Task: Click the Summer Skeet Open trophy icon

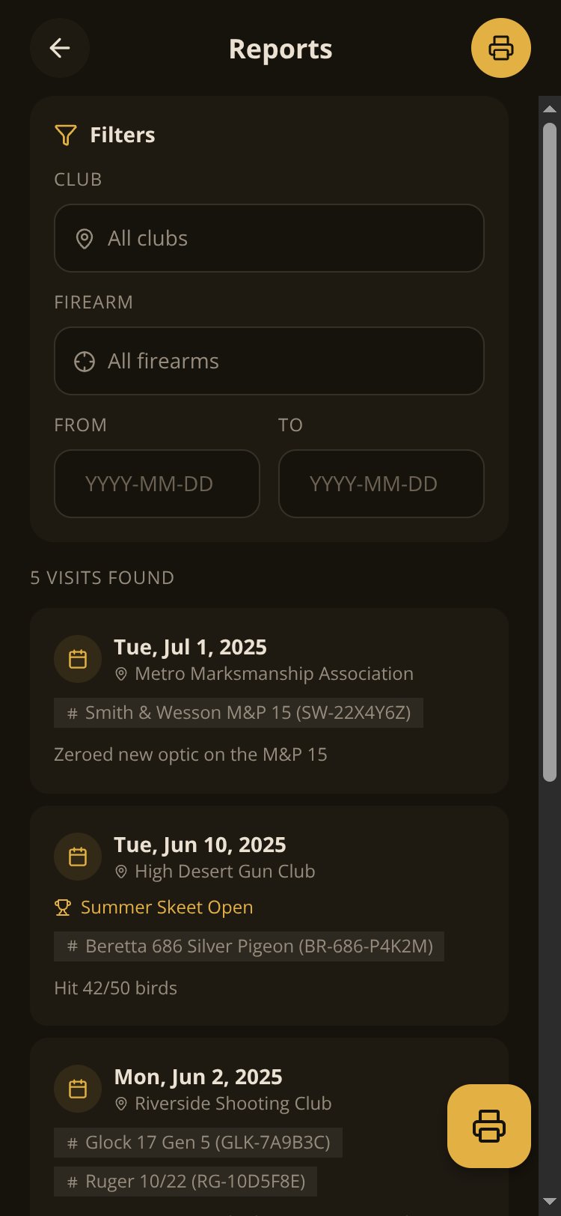Action: pos(63,908)
